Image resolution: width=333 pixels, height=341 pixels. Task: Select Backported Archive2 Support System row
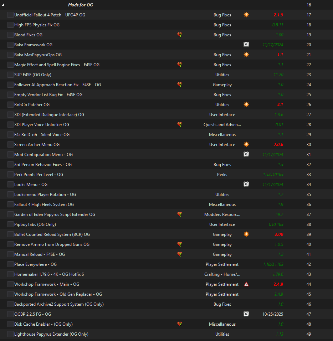[166, 304]
